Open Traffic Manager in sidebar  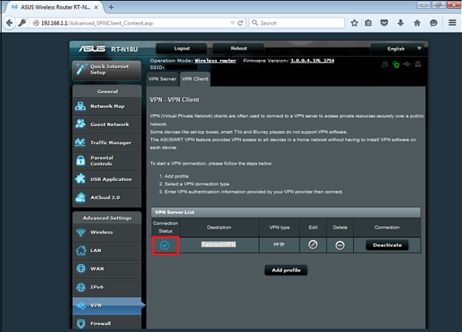(x=107, y=143)
